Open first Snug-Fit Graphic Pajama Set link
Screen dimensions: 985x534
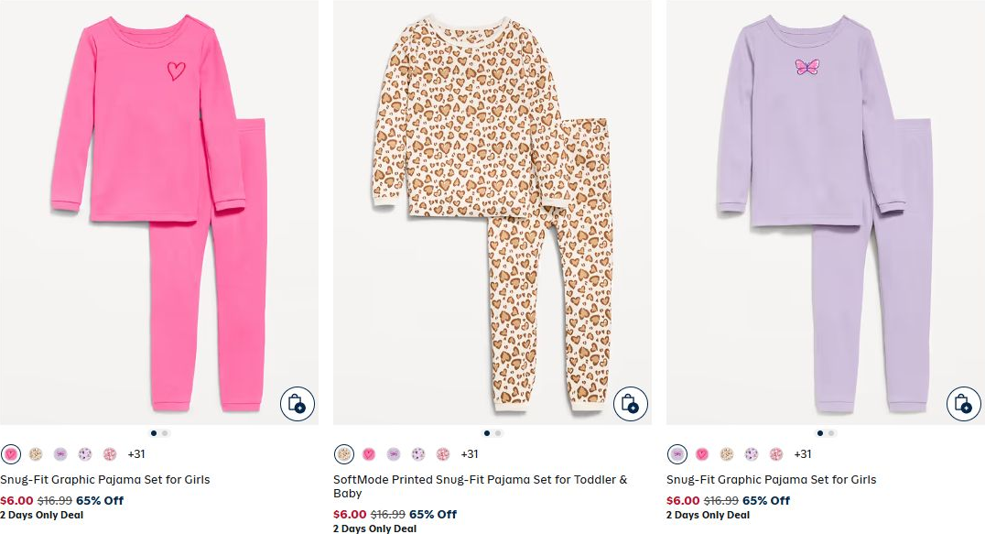pos(105,479)
